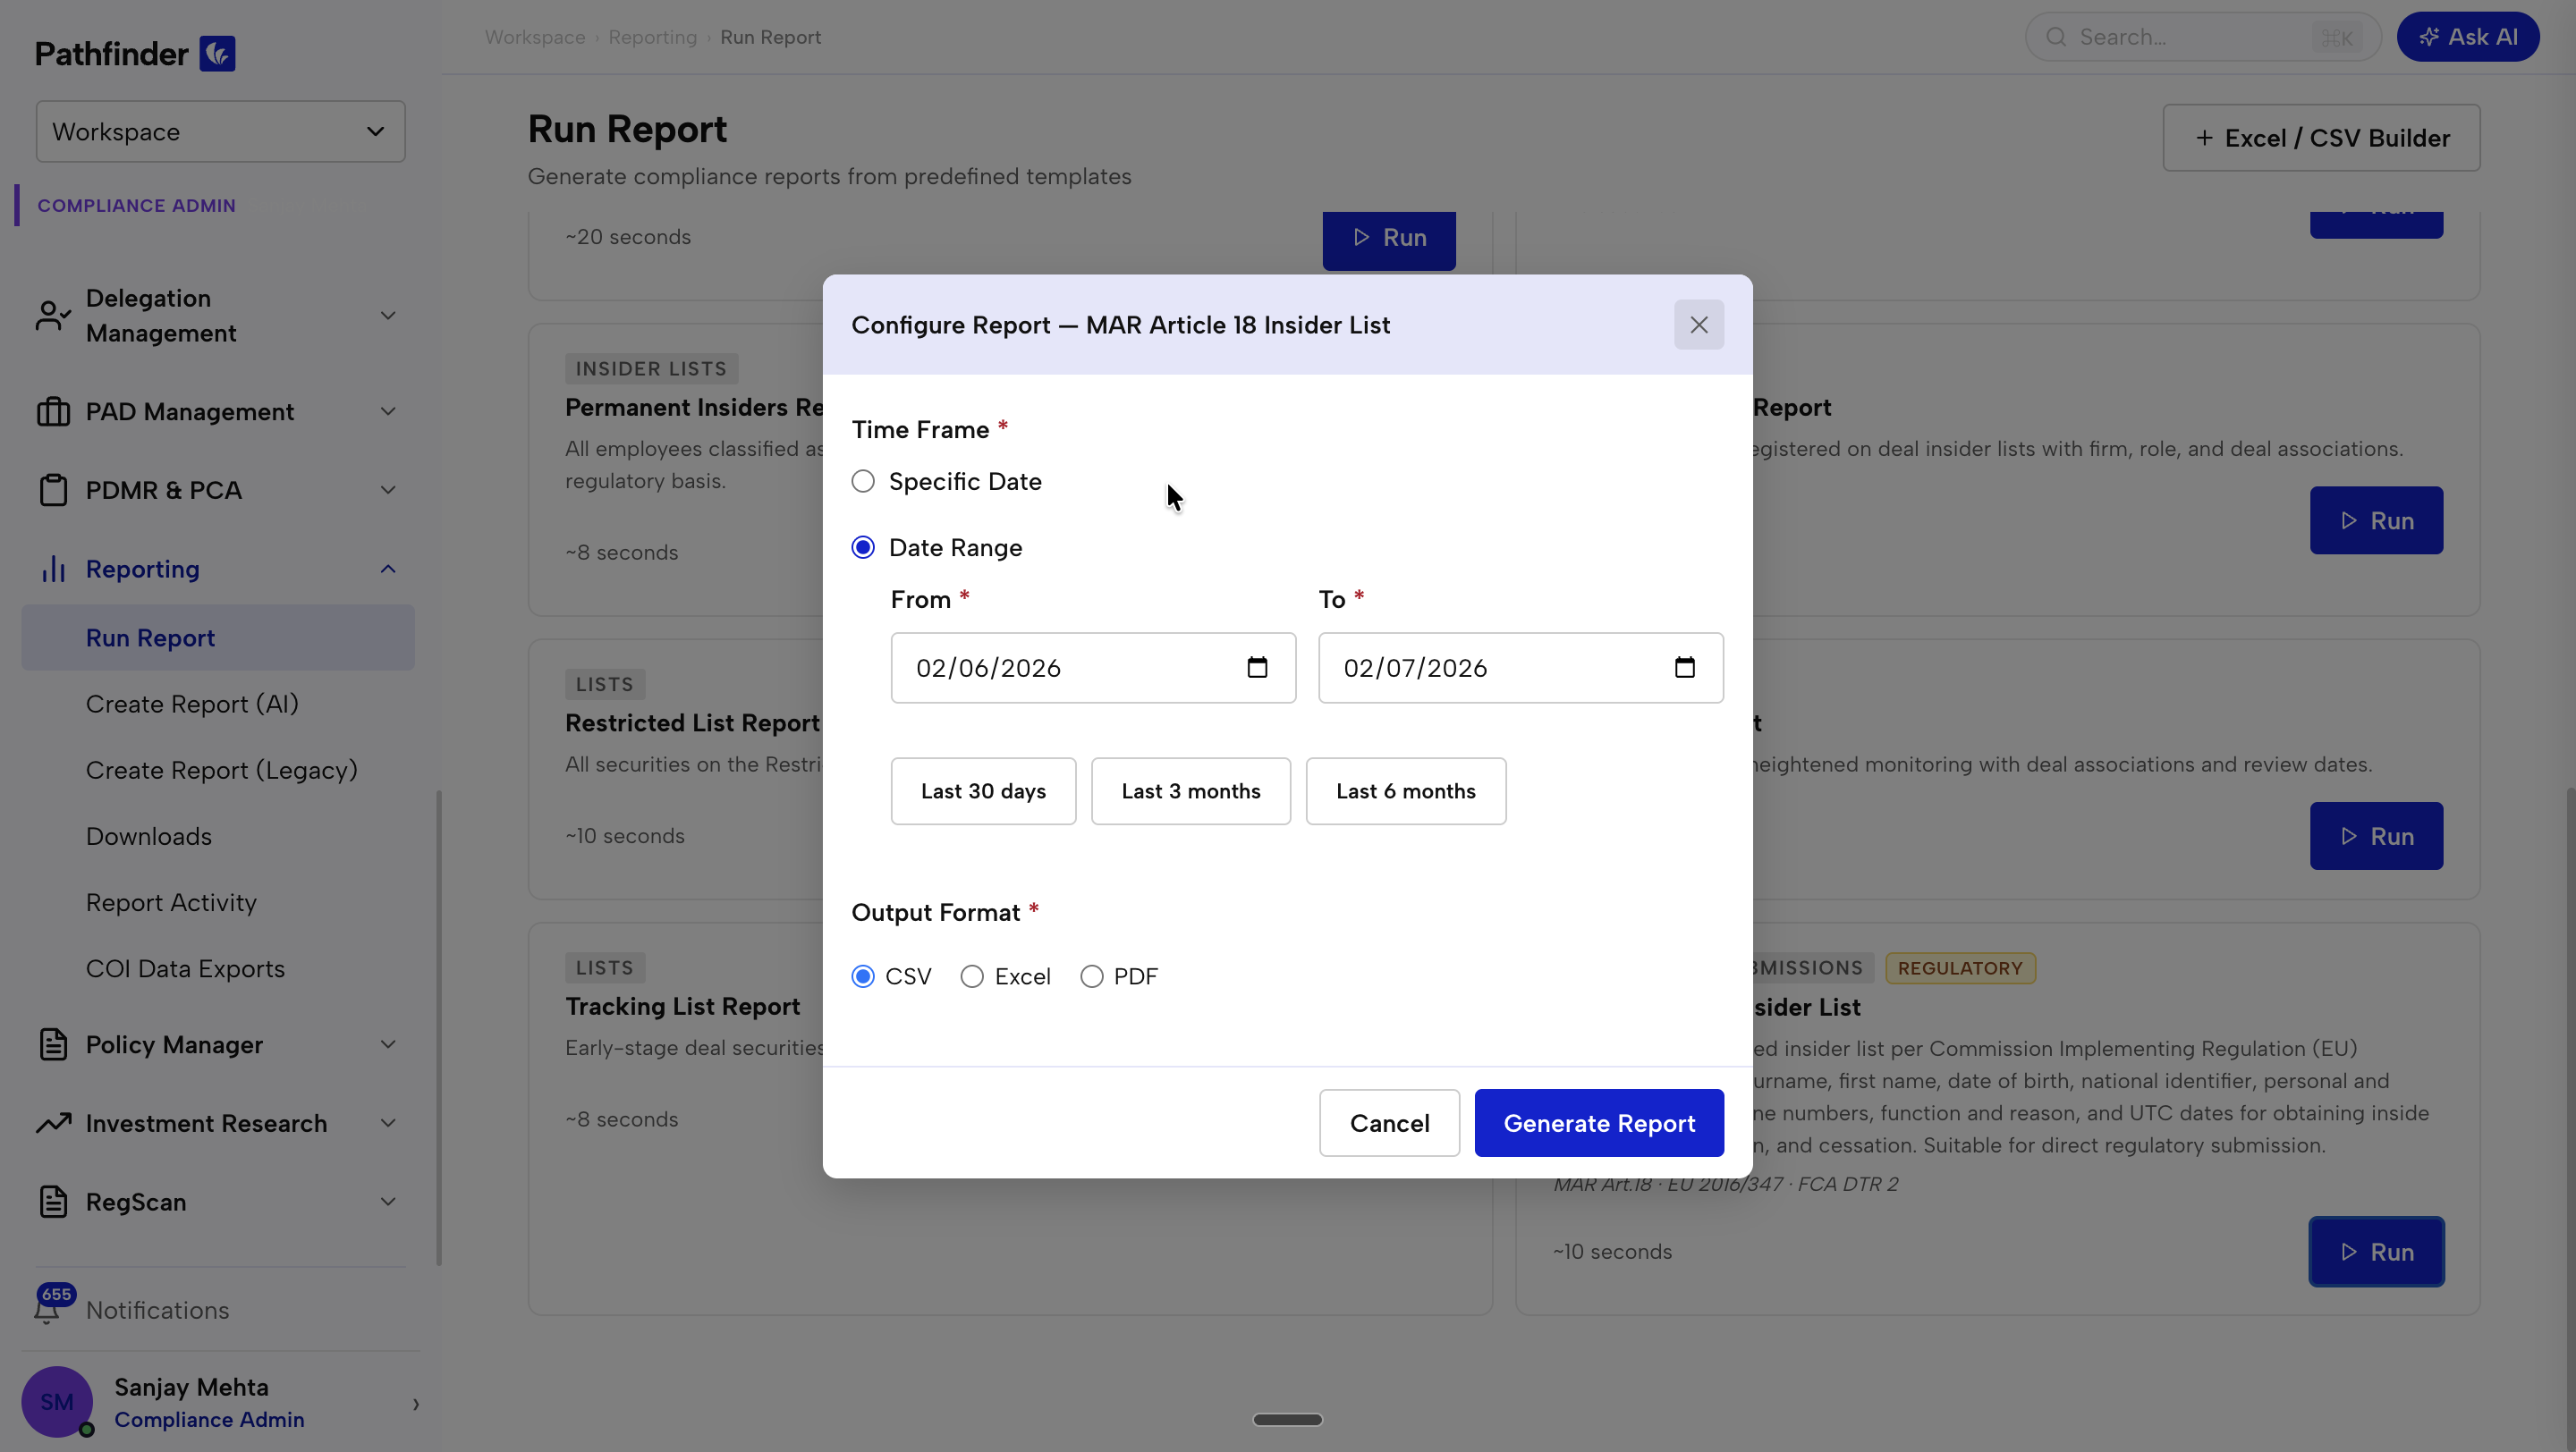Open Run Report in the sidebar
Screen dimensions: 2576x1452
pos(218,637)
